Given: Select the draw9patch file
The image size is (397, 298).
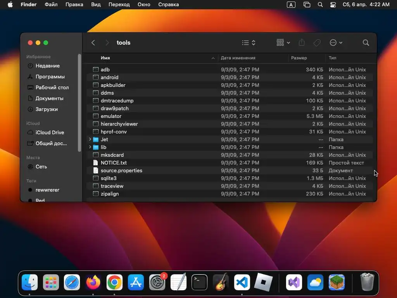Looking at the screenshot, I should (114, 109).
